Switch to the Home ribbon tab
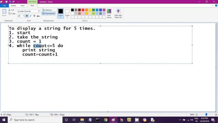218x123 pixels. [x=14, y=5]
